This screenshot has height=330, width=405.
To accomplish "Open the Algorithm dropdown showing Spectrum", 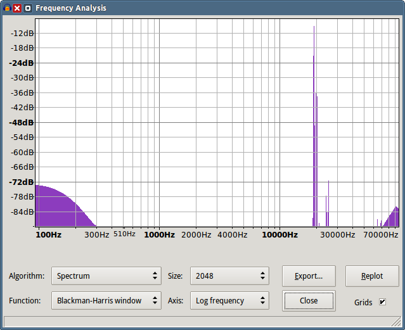I will tap(106, 276).
